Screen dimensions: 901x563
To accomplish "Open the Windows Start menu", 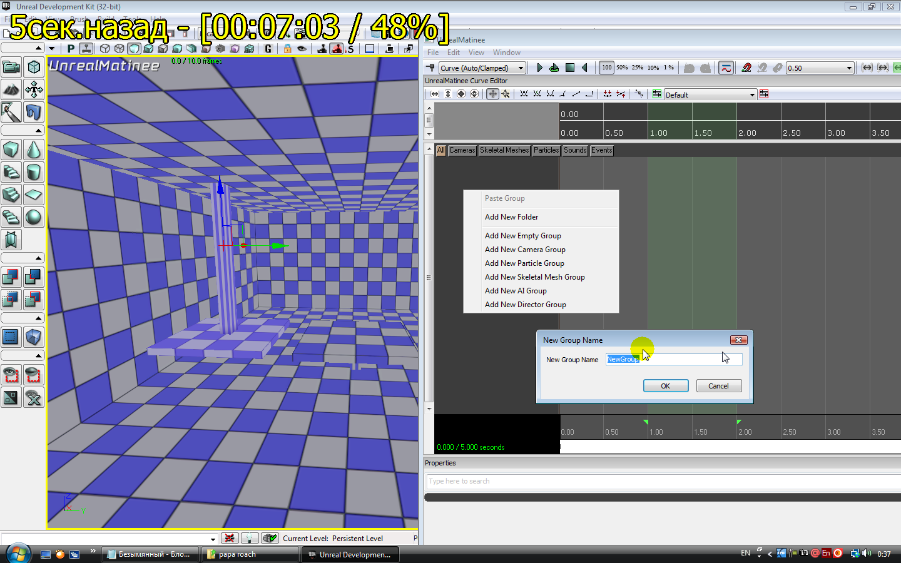I will click(18, 554).
